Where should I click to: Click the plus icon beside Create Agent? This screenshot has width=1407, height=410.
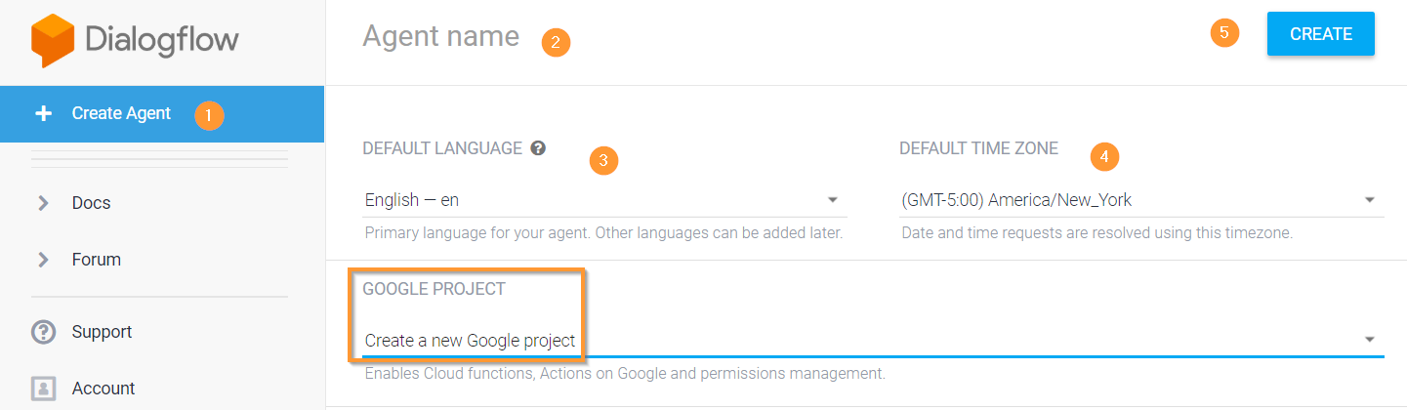point(43,113)
